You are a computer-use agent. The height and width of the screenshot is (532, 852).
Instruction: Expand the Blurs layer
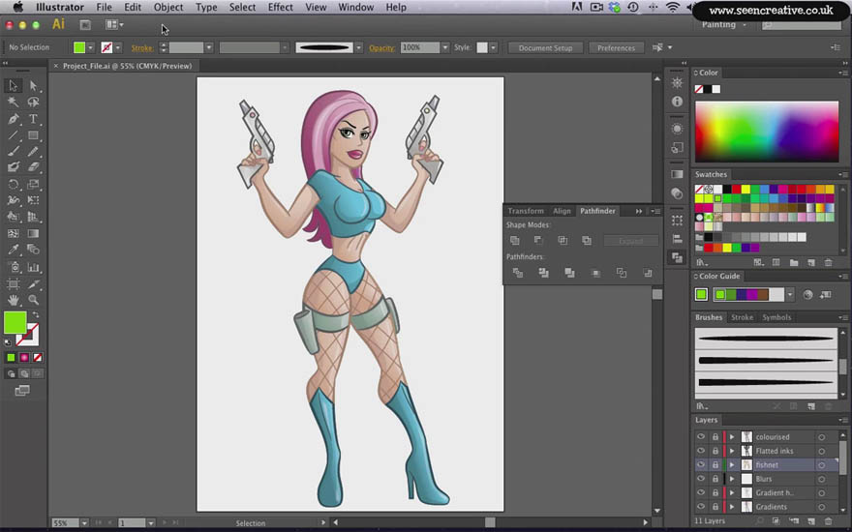732,479
